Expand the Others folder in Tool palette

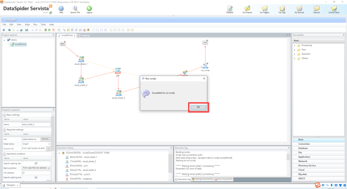(x=295, y=59)
